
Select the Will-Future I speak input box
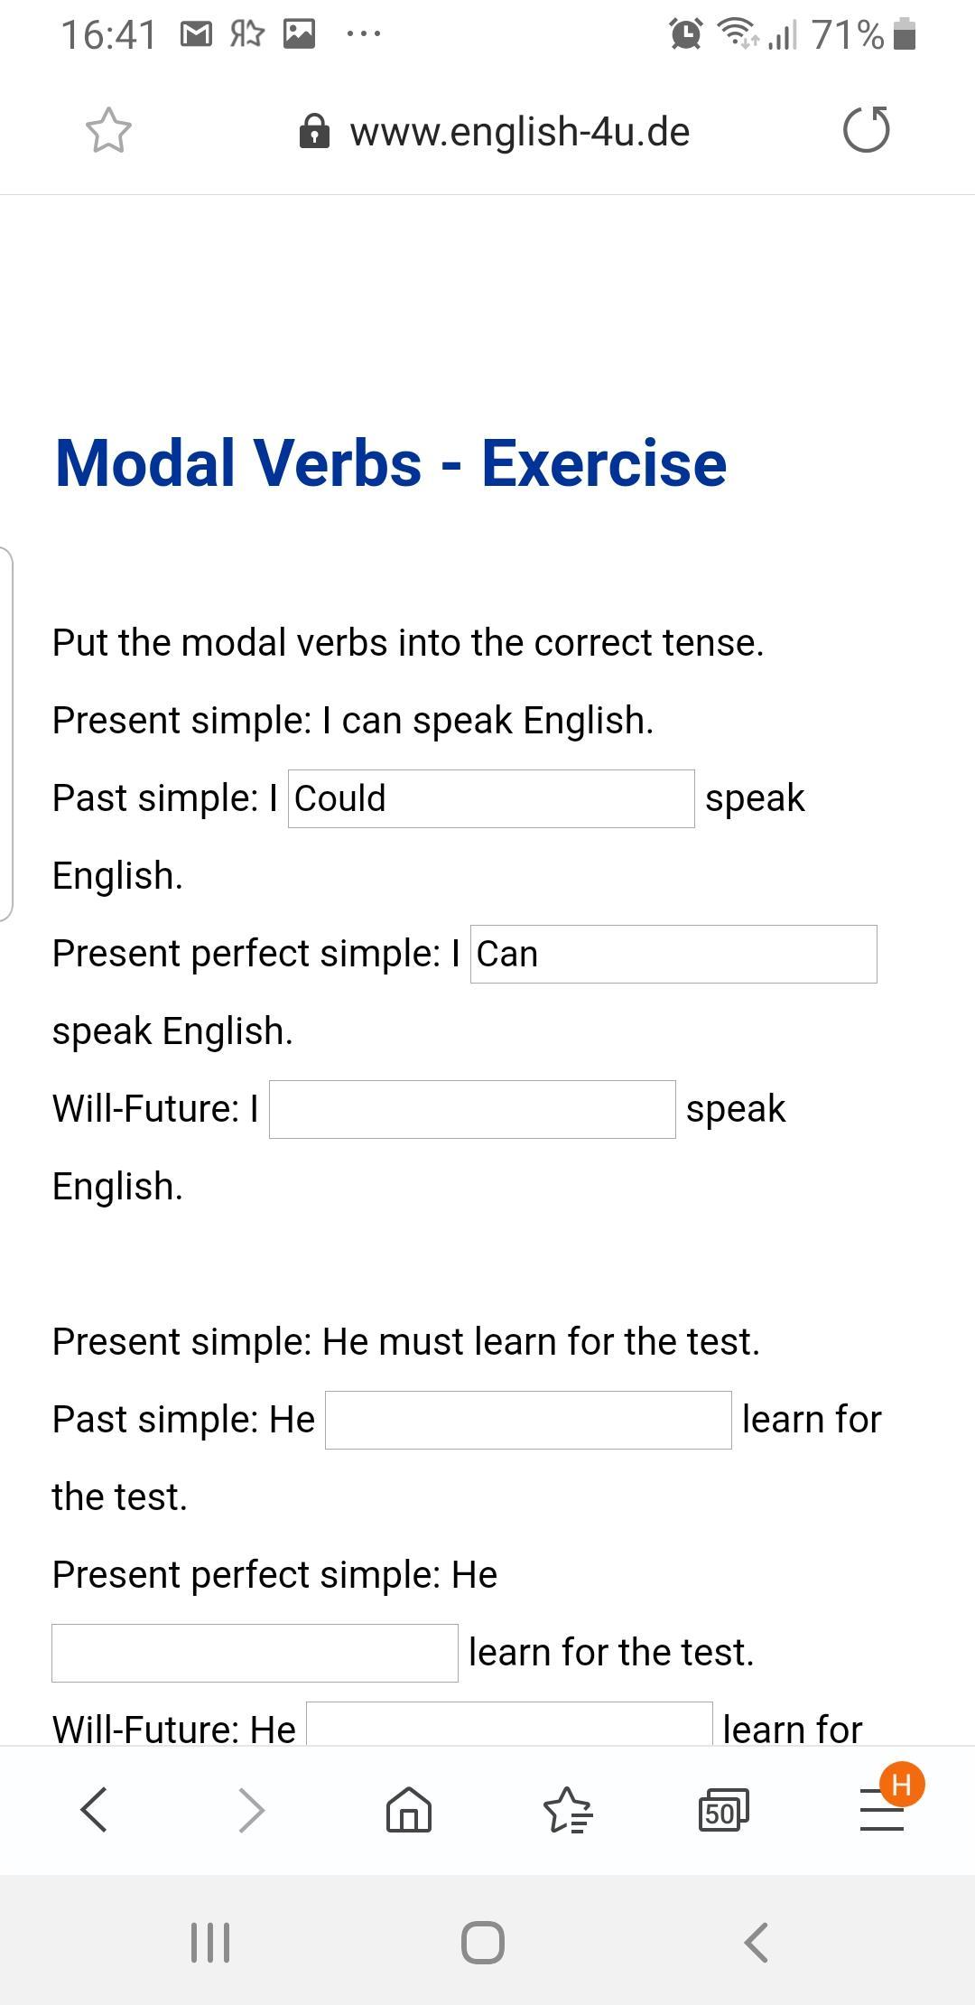pyautogui.click(x=472, y=1109)
